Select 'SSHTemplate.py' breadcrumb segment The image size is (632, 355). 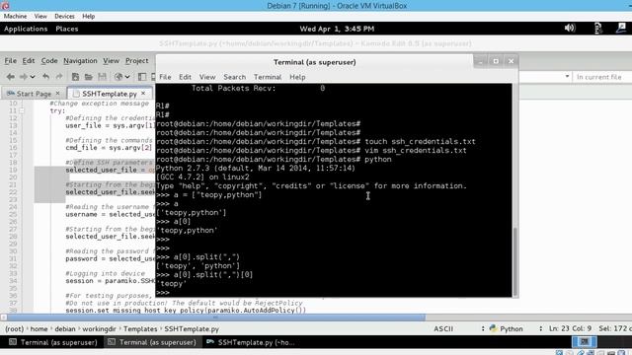[x=192, y=328]
